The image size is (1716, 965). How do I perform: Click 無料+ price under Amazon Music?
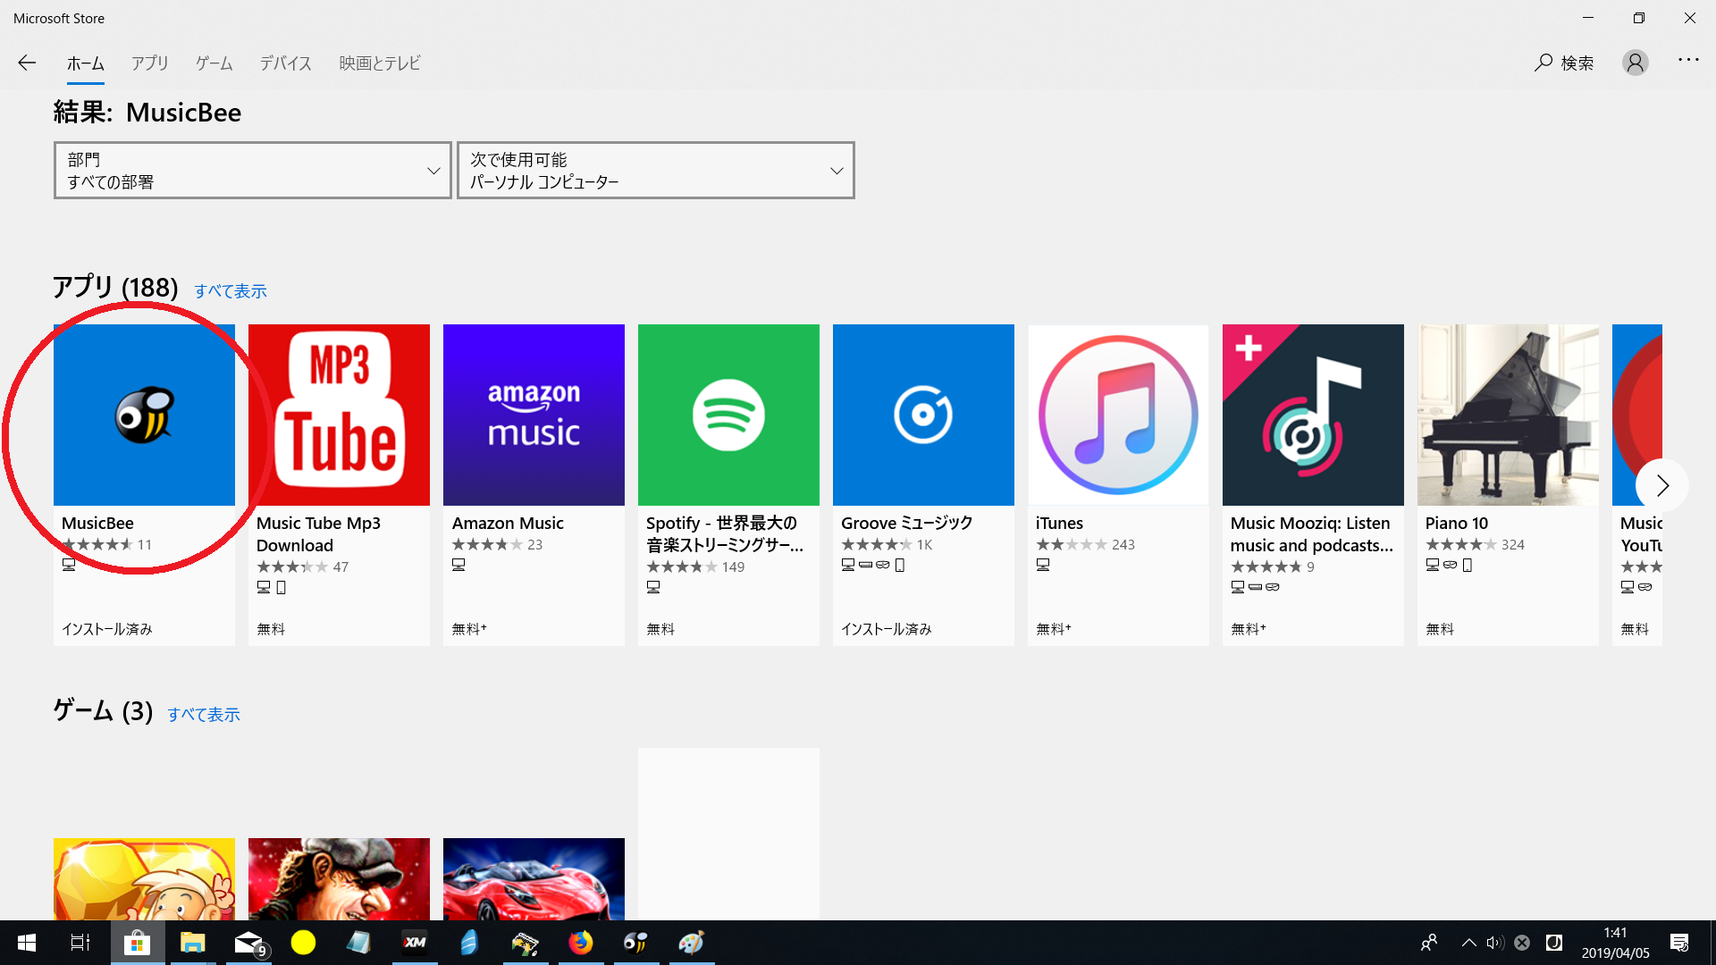coord(469,629)
